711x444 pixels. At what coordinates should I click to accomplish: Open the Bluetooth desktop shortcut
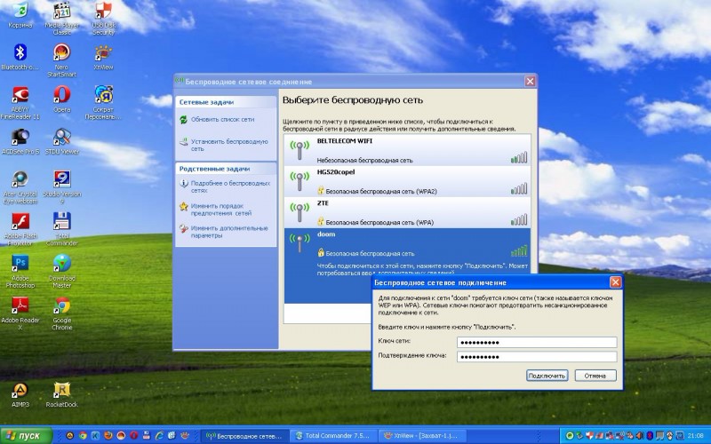coord(20,57)
